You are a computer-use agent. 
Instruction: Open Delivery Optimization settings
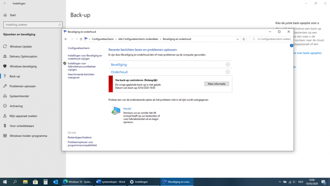23,57
